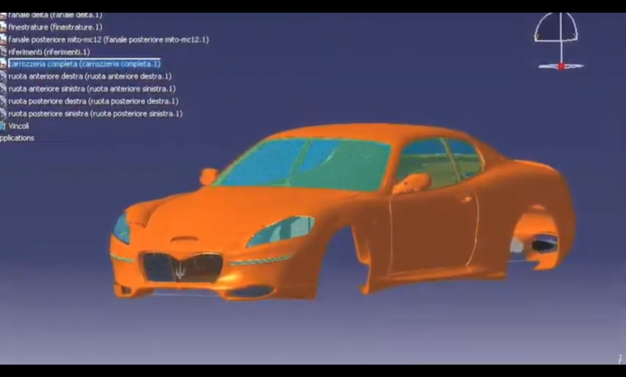This screenshot has height=377, width=626.
Task: Click the ruota posteriore sinistra node icon
Action: (x=3, y=114)
